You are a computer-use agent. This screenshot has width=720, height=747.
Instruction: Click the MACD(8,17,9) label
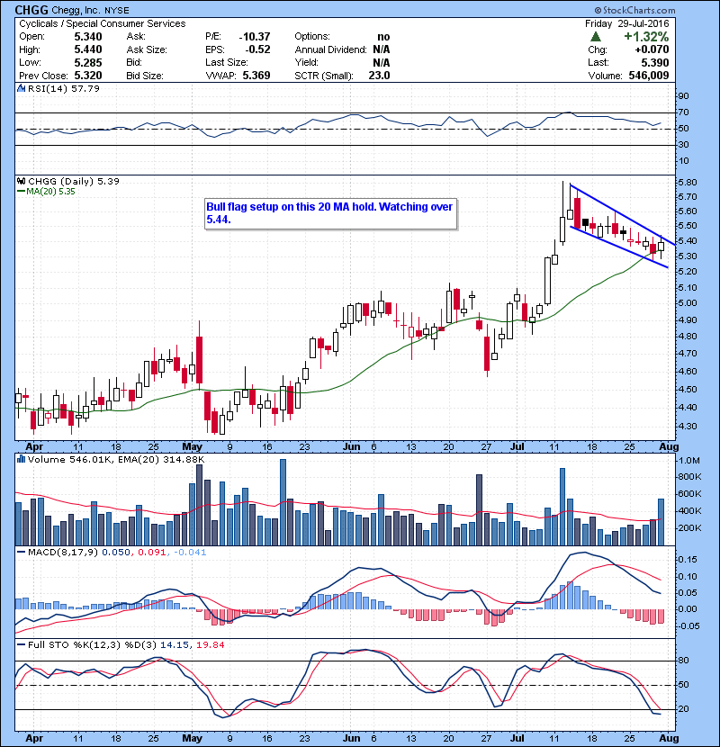point(63,553)
